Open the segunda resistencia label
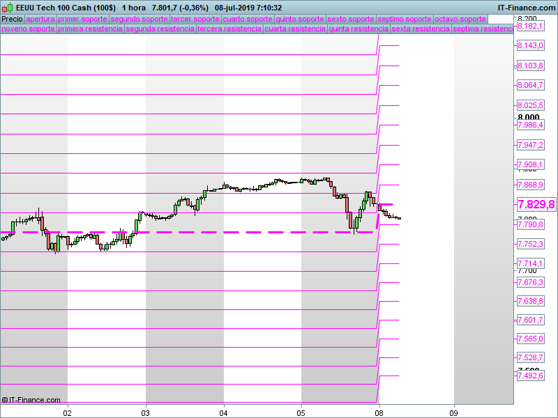 pyautogui.click(x=160, y=29)
